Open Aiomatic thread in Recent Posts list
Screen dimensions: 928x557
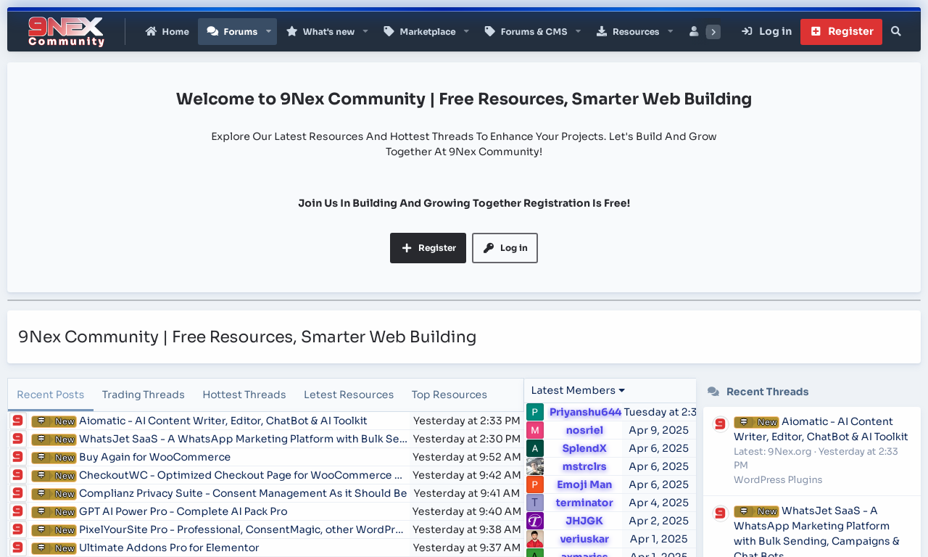tap(223, 421)
